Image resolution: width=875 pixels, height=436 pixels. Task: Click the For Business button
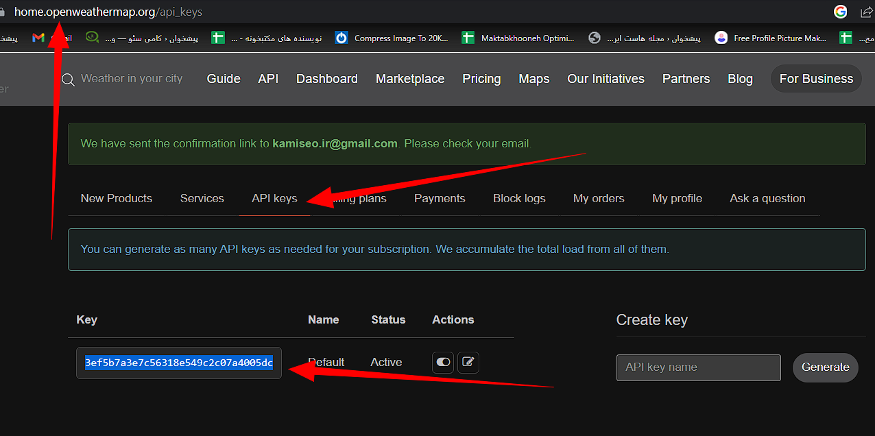click(816, 79)
